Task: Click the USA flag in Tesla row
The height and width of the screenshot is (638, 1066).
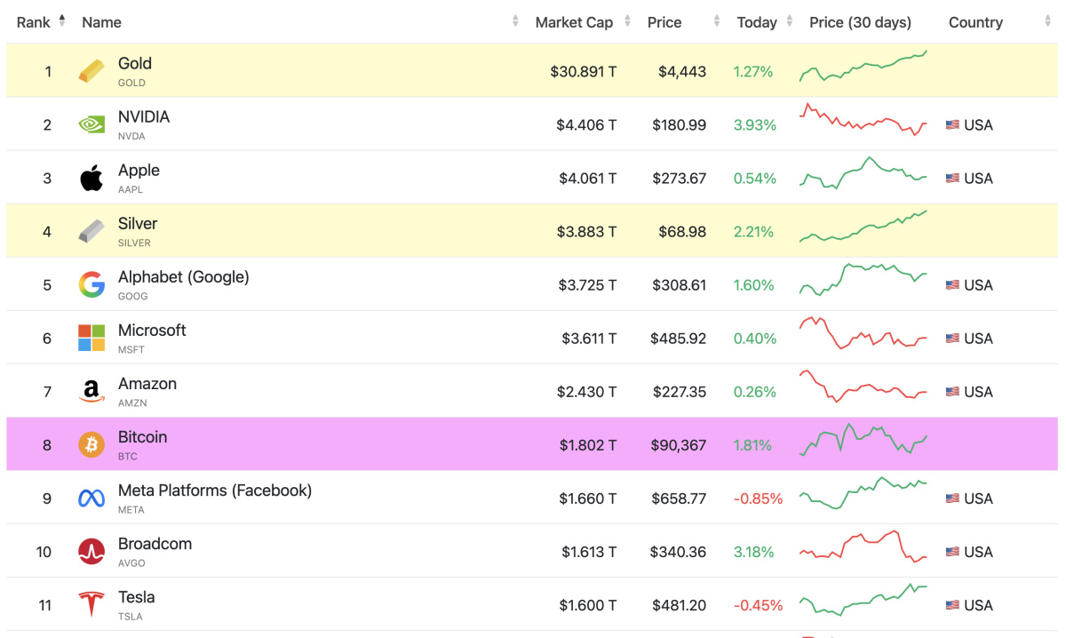Action: 952,605
